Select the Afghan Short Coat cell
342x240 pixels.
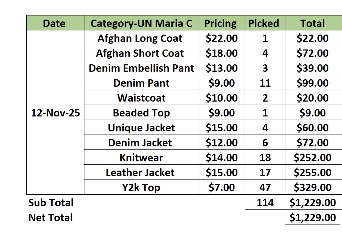click(140, 53)
